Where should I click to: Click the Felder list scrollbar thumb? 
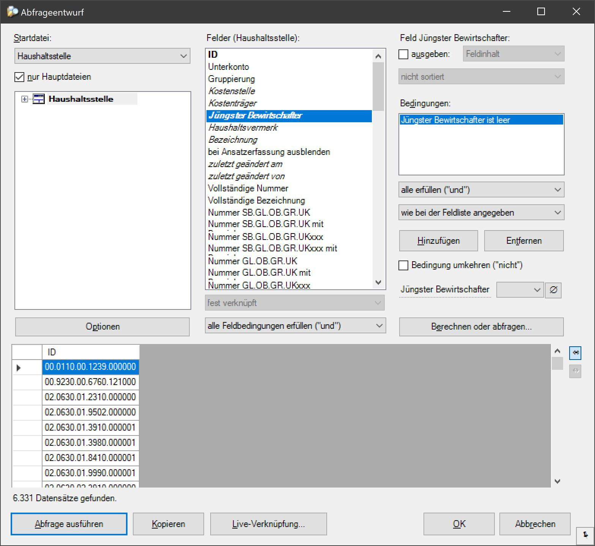tap(378, 87)
